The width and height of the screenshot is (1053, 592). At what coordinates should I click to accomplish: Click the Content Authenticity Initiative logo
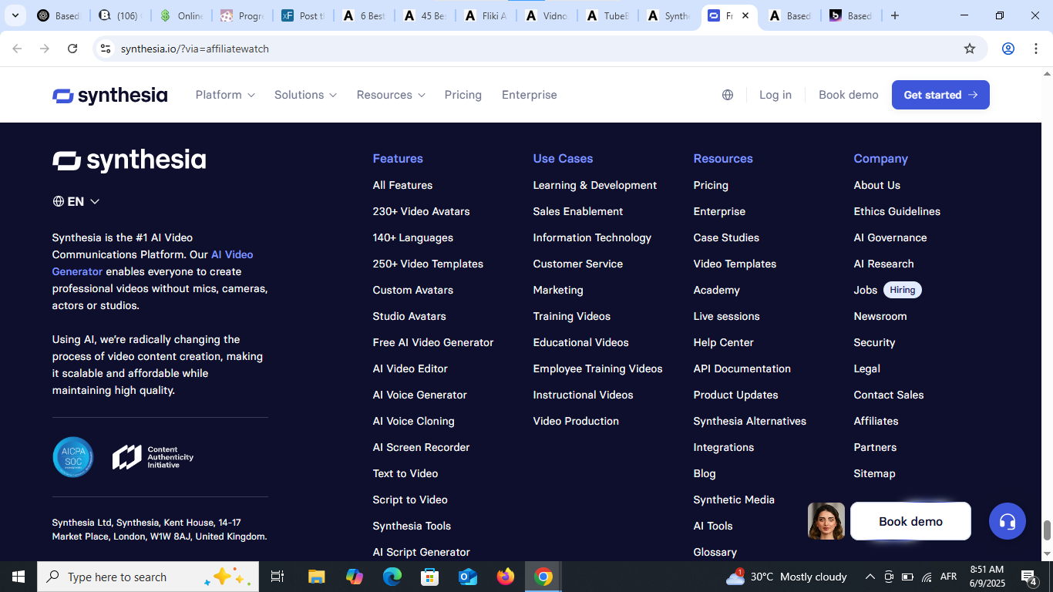(153, 457)
